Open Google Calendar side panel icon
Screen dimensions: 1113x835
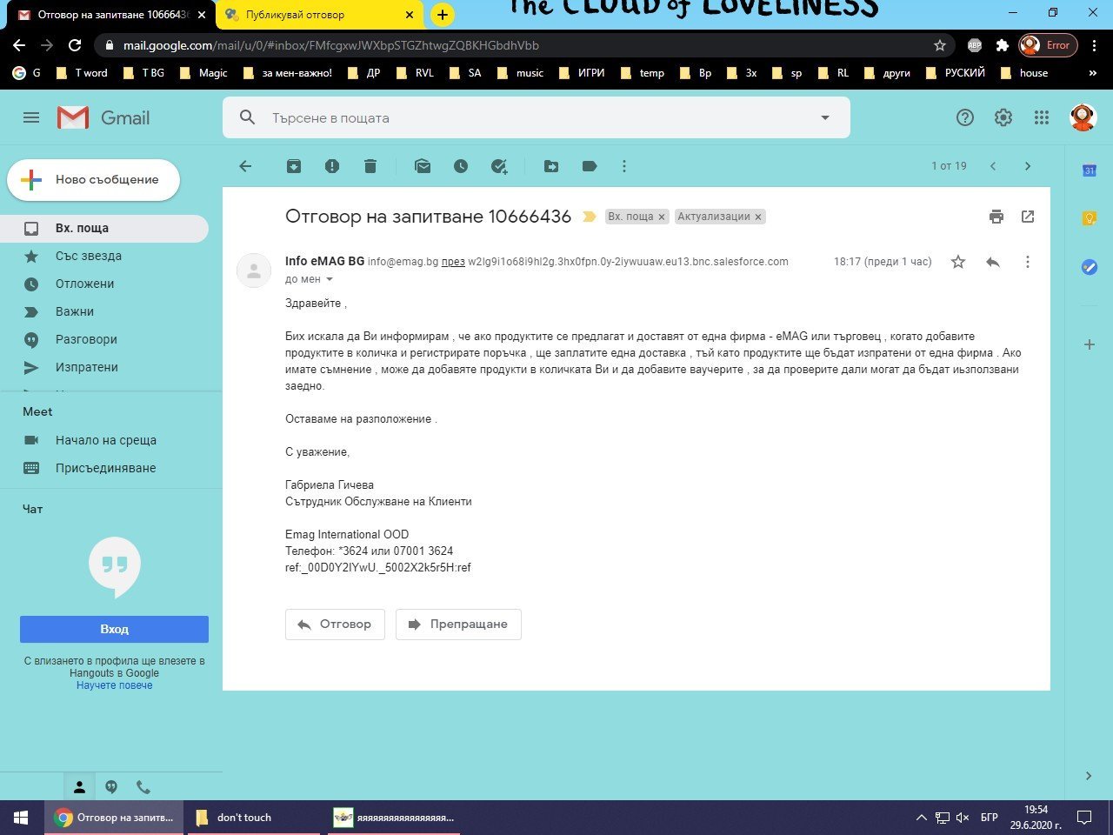click(x=1089, y=170)
